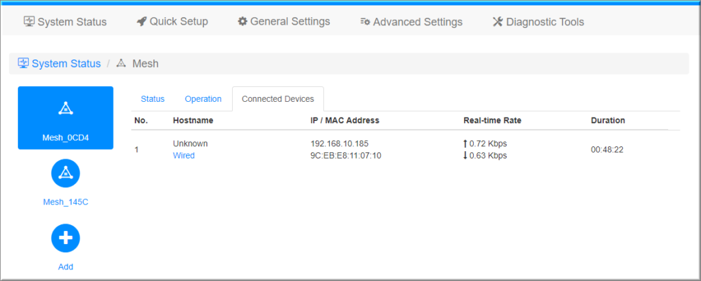The height and width of the screenshot is (281, 701).
Task: Click the Hostname column header
Action: [193, 120]
